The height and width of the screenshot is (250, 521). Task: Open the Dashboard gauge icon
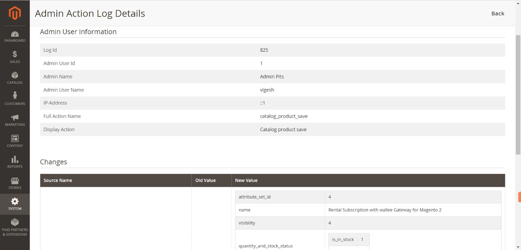[15, 35]
